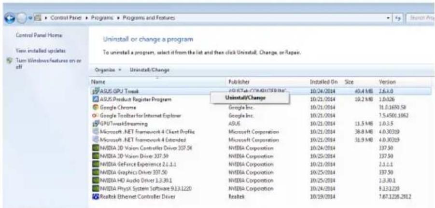This screenshot has height=208, width=435.
Task: Click the Back navigation arrow
Action: [x=9, y=19]
